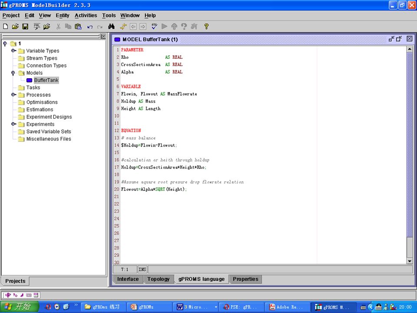Save the project with the floppy disk icon

[x=25, y=27]
